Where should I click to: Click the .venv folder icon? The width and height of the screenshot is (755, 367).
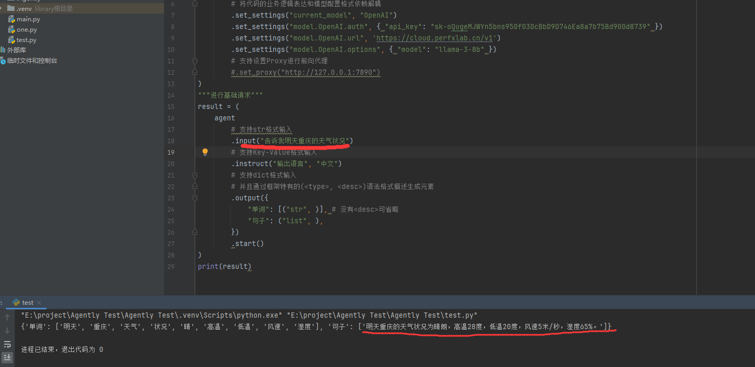pos(11,9)
